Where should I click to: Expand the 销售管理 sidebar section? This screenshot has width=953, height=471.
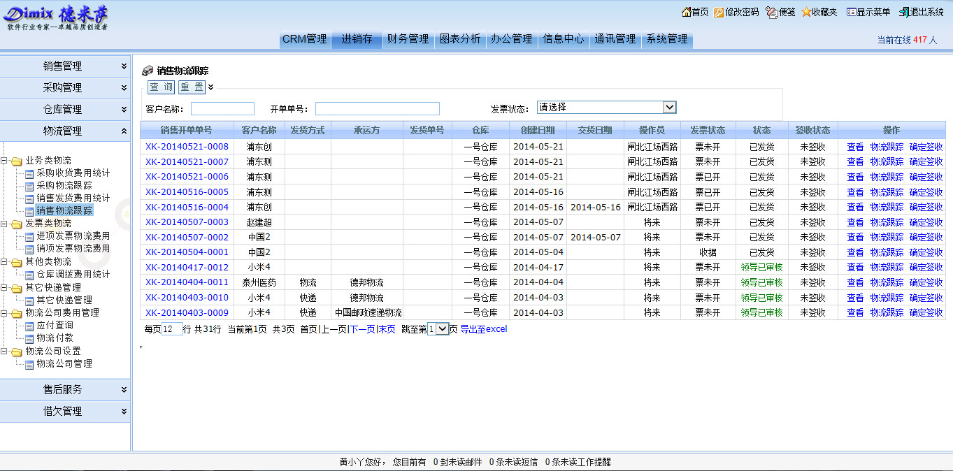(x=124, y=66)
